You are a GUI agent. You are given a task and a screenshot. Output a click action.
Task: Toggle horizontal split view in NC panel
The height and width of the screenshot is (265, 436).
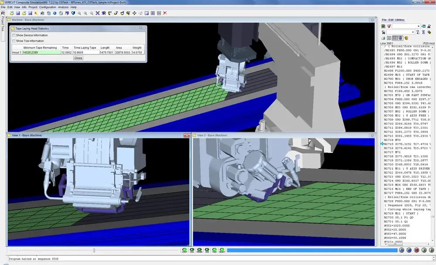[395, 38]
